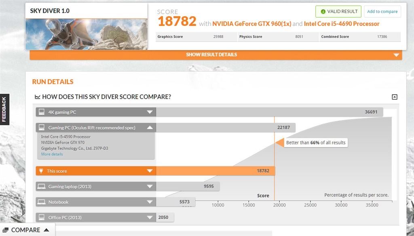Click the stacked windows icon beside COMPARE

point(6,230)
